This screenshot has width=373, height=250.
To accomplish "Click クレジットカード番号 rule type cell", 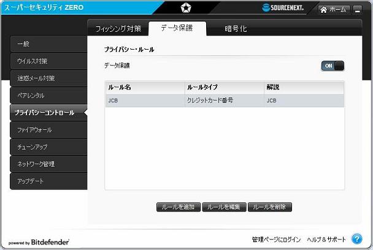I will tap(225, 100).
